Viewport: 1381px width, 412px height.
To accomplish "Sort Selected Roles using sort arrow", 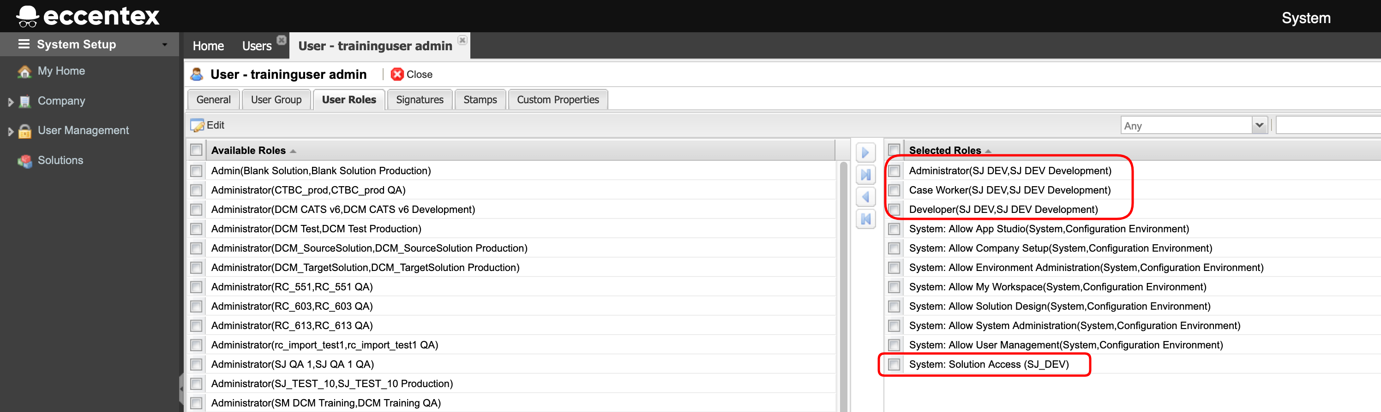I will click(988, 152).
